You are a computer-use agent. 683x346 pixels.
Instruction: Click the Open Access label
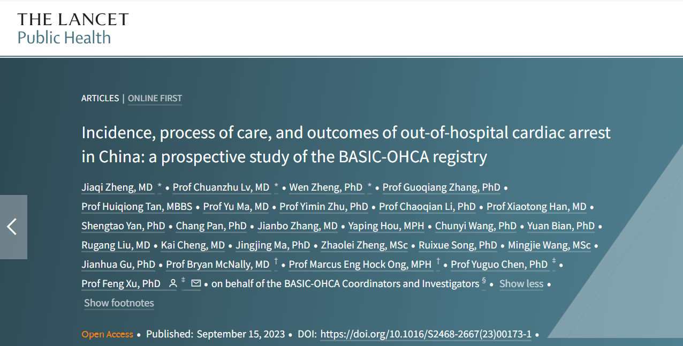pos(107,334)
